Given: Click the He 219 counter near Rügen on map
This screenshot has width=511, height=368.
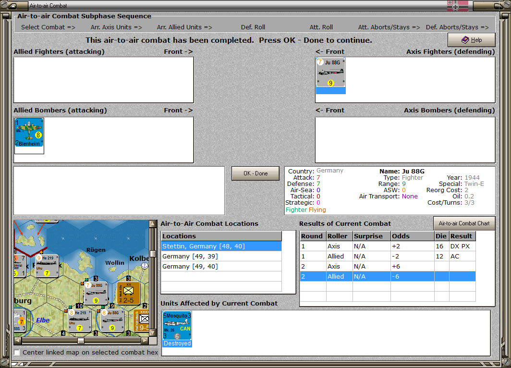Looking at the screenshot, I should pos(47,266).
